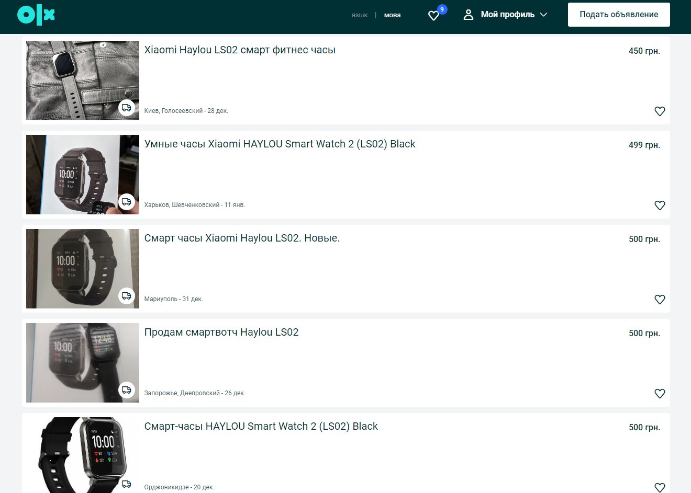Click Запорожье, Днепровский - 26 дек. text
The image size is (691, 493).
tap(194, 393)
